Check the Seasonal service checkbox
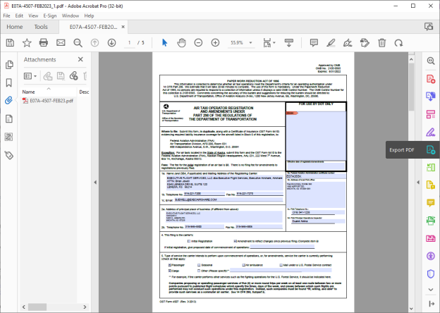The height and width of the screenshot is (313, 440). [199, 265]
